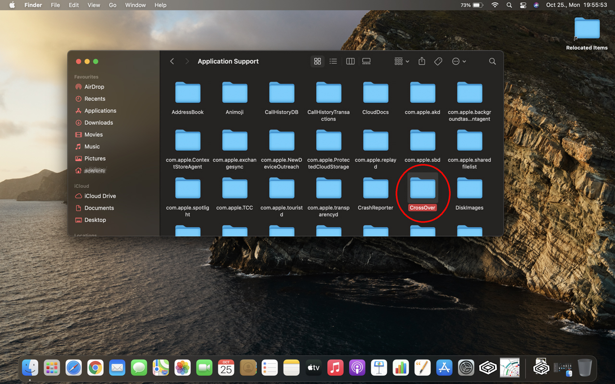
Task: Open the Window menu
Action: 135,5
